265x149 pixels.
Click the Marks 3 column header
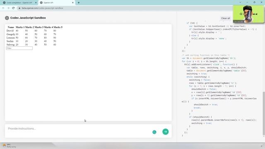coord(39,27)
